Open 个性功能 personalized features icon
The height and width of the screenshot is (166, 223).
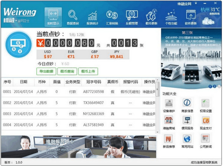[x=171, y=17]
